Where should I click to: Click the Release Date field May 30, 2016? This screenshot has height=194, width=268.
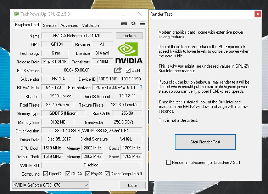(55, 62)
